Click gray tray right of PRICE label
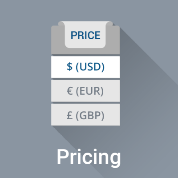This screenshot has height=178, width=178. pyautogui.click(x=113, y=40)
